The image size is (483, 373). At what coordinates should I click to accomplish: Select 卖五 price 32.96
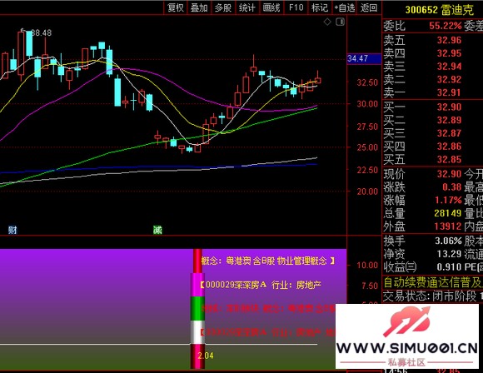coord(449,40)
